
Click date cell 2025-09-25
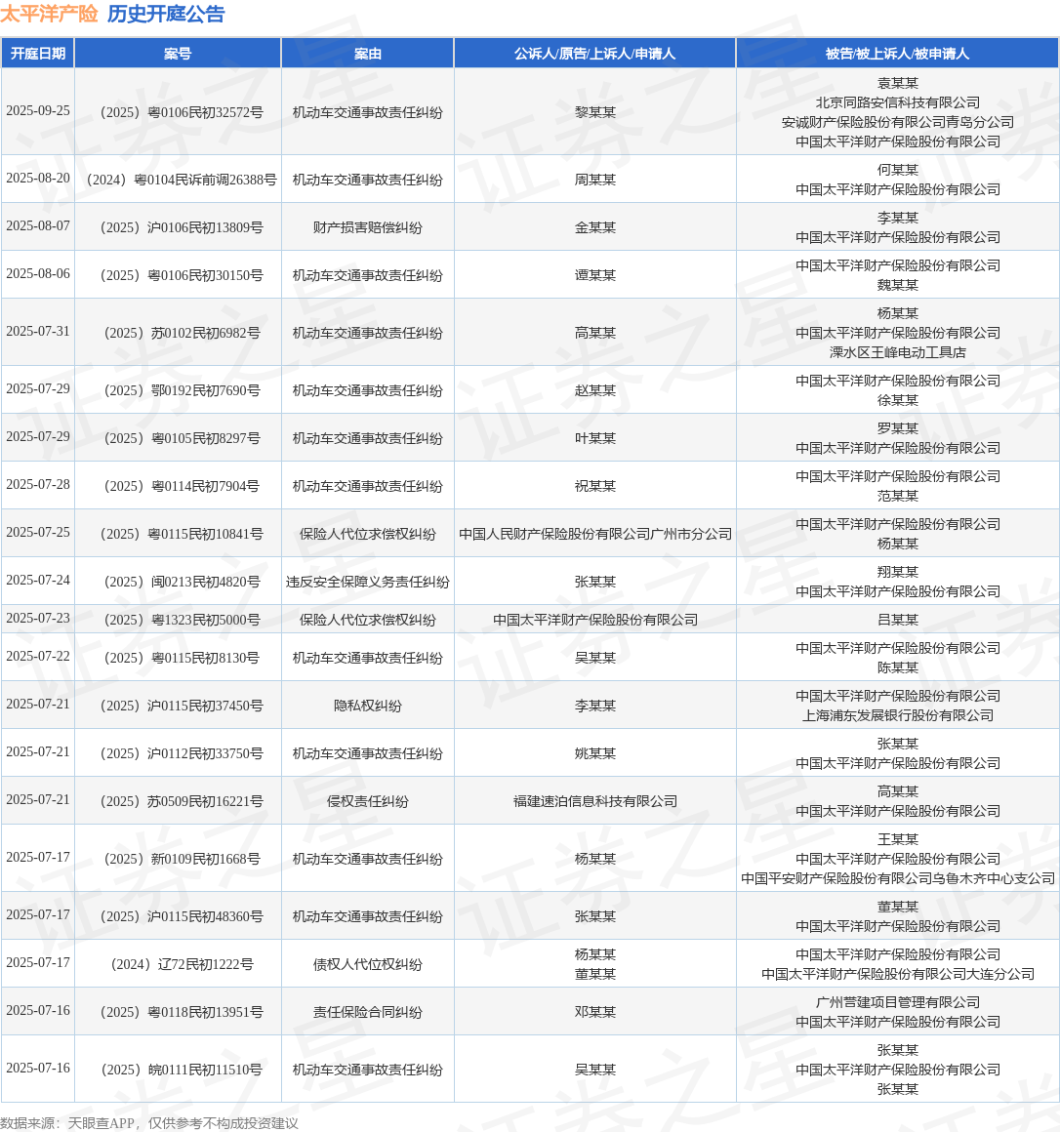point(38,111)
